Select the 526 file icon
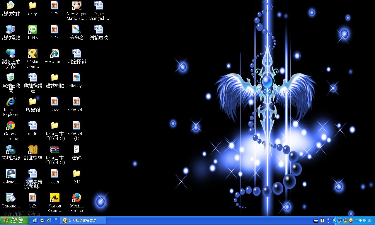 [x=55, y=5]
